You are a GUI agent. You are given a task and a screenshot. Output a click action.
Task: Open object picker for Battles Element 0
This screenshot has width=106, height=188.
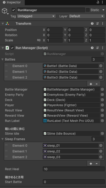point(101,66)
